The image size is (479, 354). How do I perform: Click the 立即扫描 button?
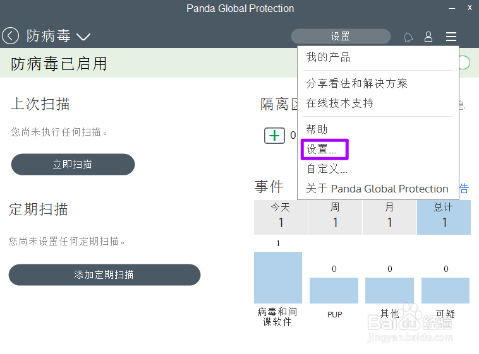[73, 164]
